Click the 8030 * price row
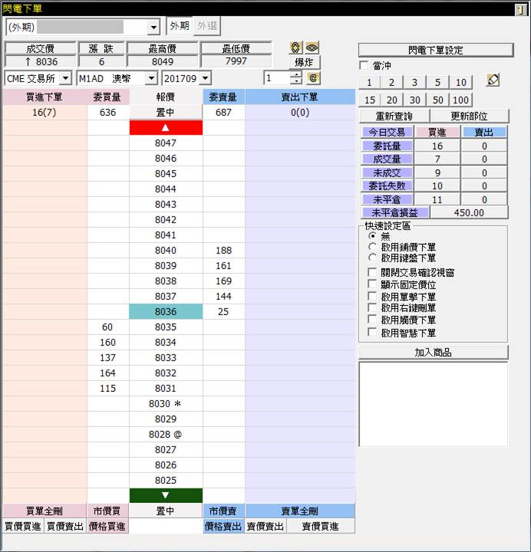Viewport: 531px width, 552px height. point(166,403)
